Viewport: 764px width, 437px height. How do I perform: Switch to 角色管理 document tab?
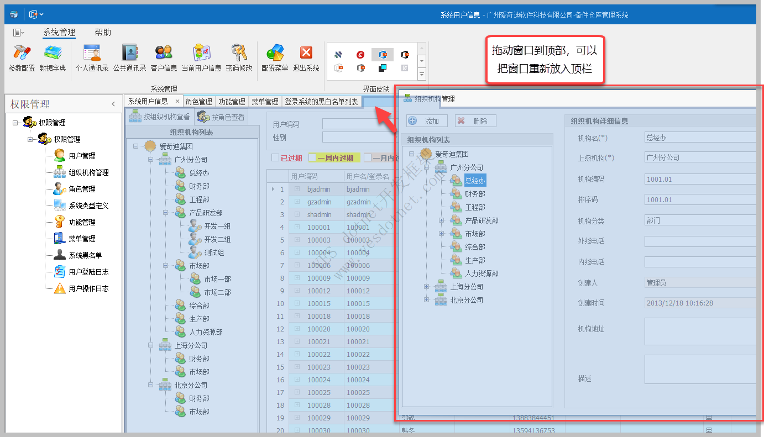(199, 102)
